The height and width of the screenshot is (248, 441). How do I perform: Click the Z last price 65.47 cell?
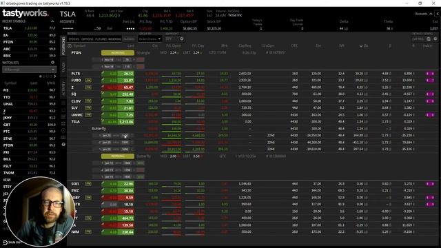coord(125,87)
